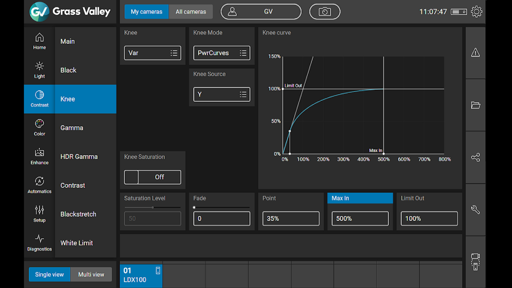Click the camera snapshot icon button

click(325, 12)
